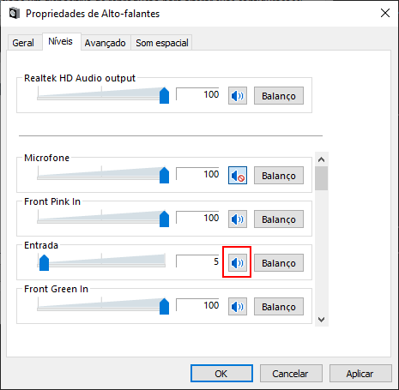Click the levels list scroll up arrow
Viewport: 399px width, 390px height.
[x=322, y=159]
